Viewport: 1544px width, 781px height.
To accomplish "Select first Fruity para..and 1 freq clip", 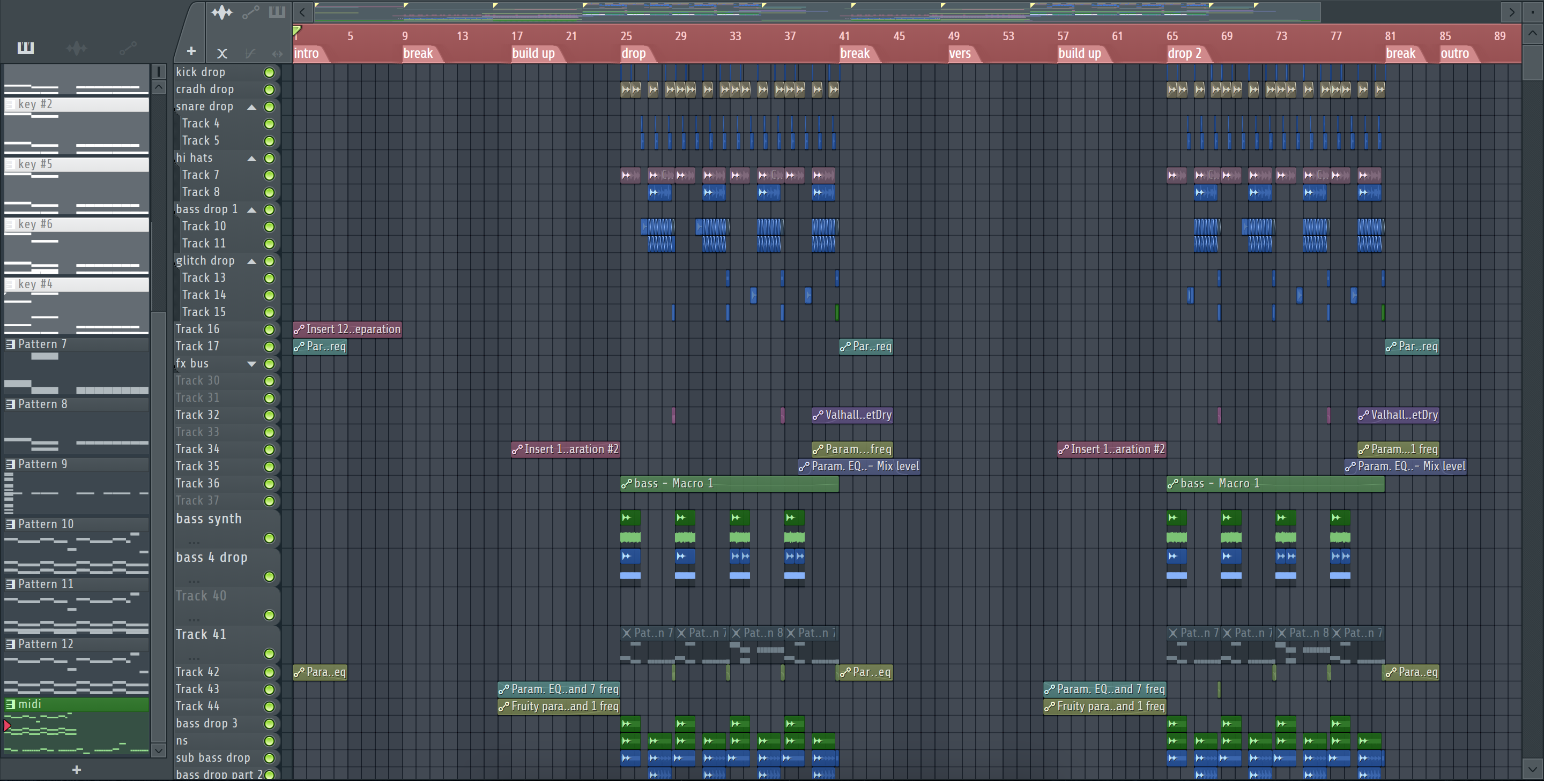I will pos(558,707).
